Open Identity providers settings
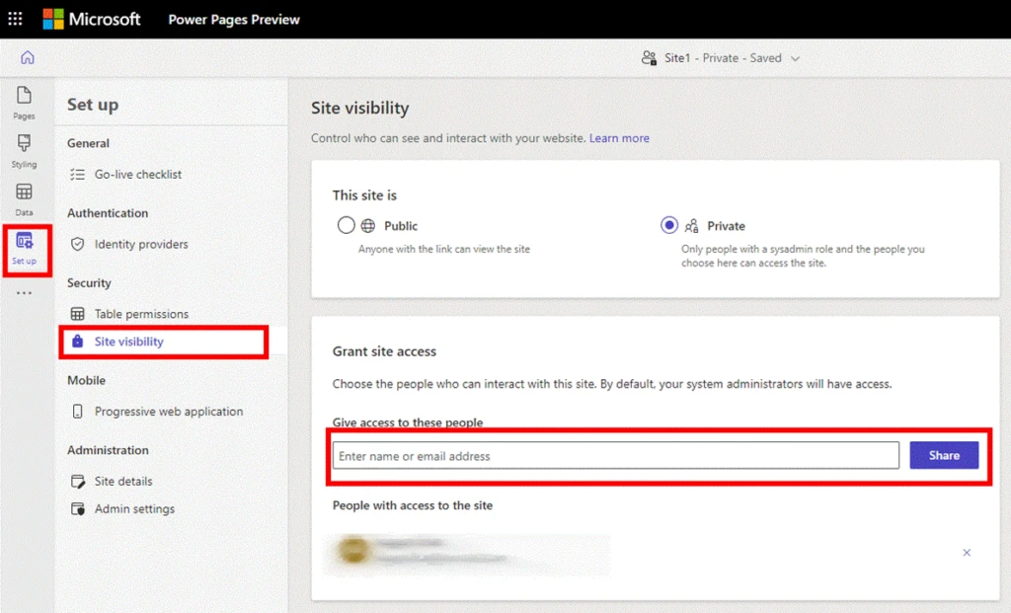 point(140,245)
